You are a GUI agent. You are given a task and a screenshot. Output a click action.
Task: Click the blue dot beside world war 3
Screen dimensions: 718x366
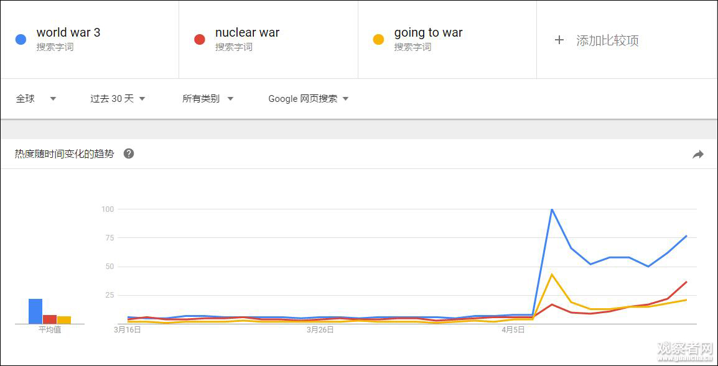(x=21, y=40)
